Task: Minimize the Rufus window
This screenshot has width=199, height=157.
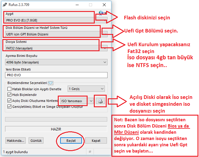Action: (x=77, y=5)
